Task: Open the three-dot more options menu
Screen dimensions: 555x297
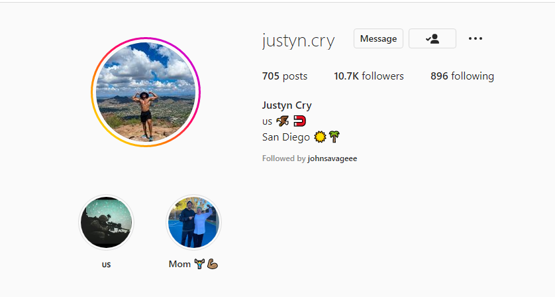Action: coord(475,38)
